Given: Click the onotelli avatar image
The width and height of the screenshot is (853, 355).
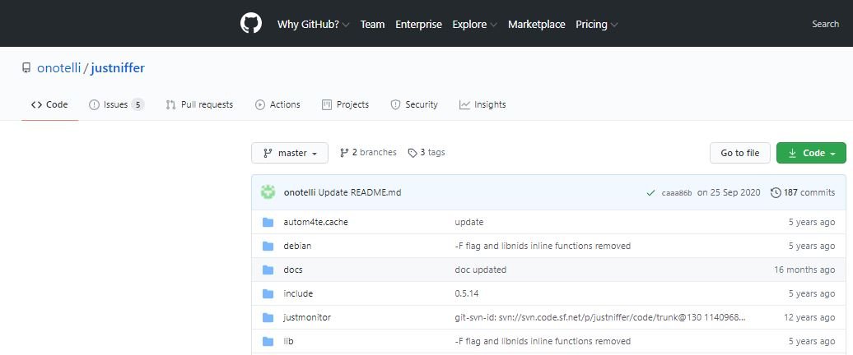Looking at the screenshot, I should 268,192.
